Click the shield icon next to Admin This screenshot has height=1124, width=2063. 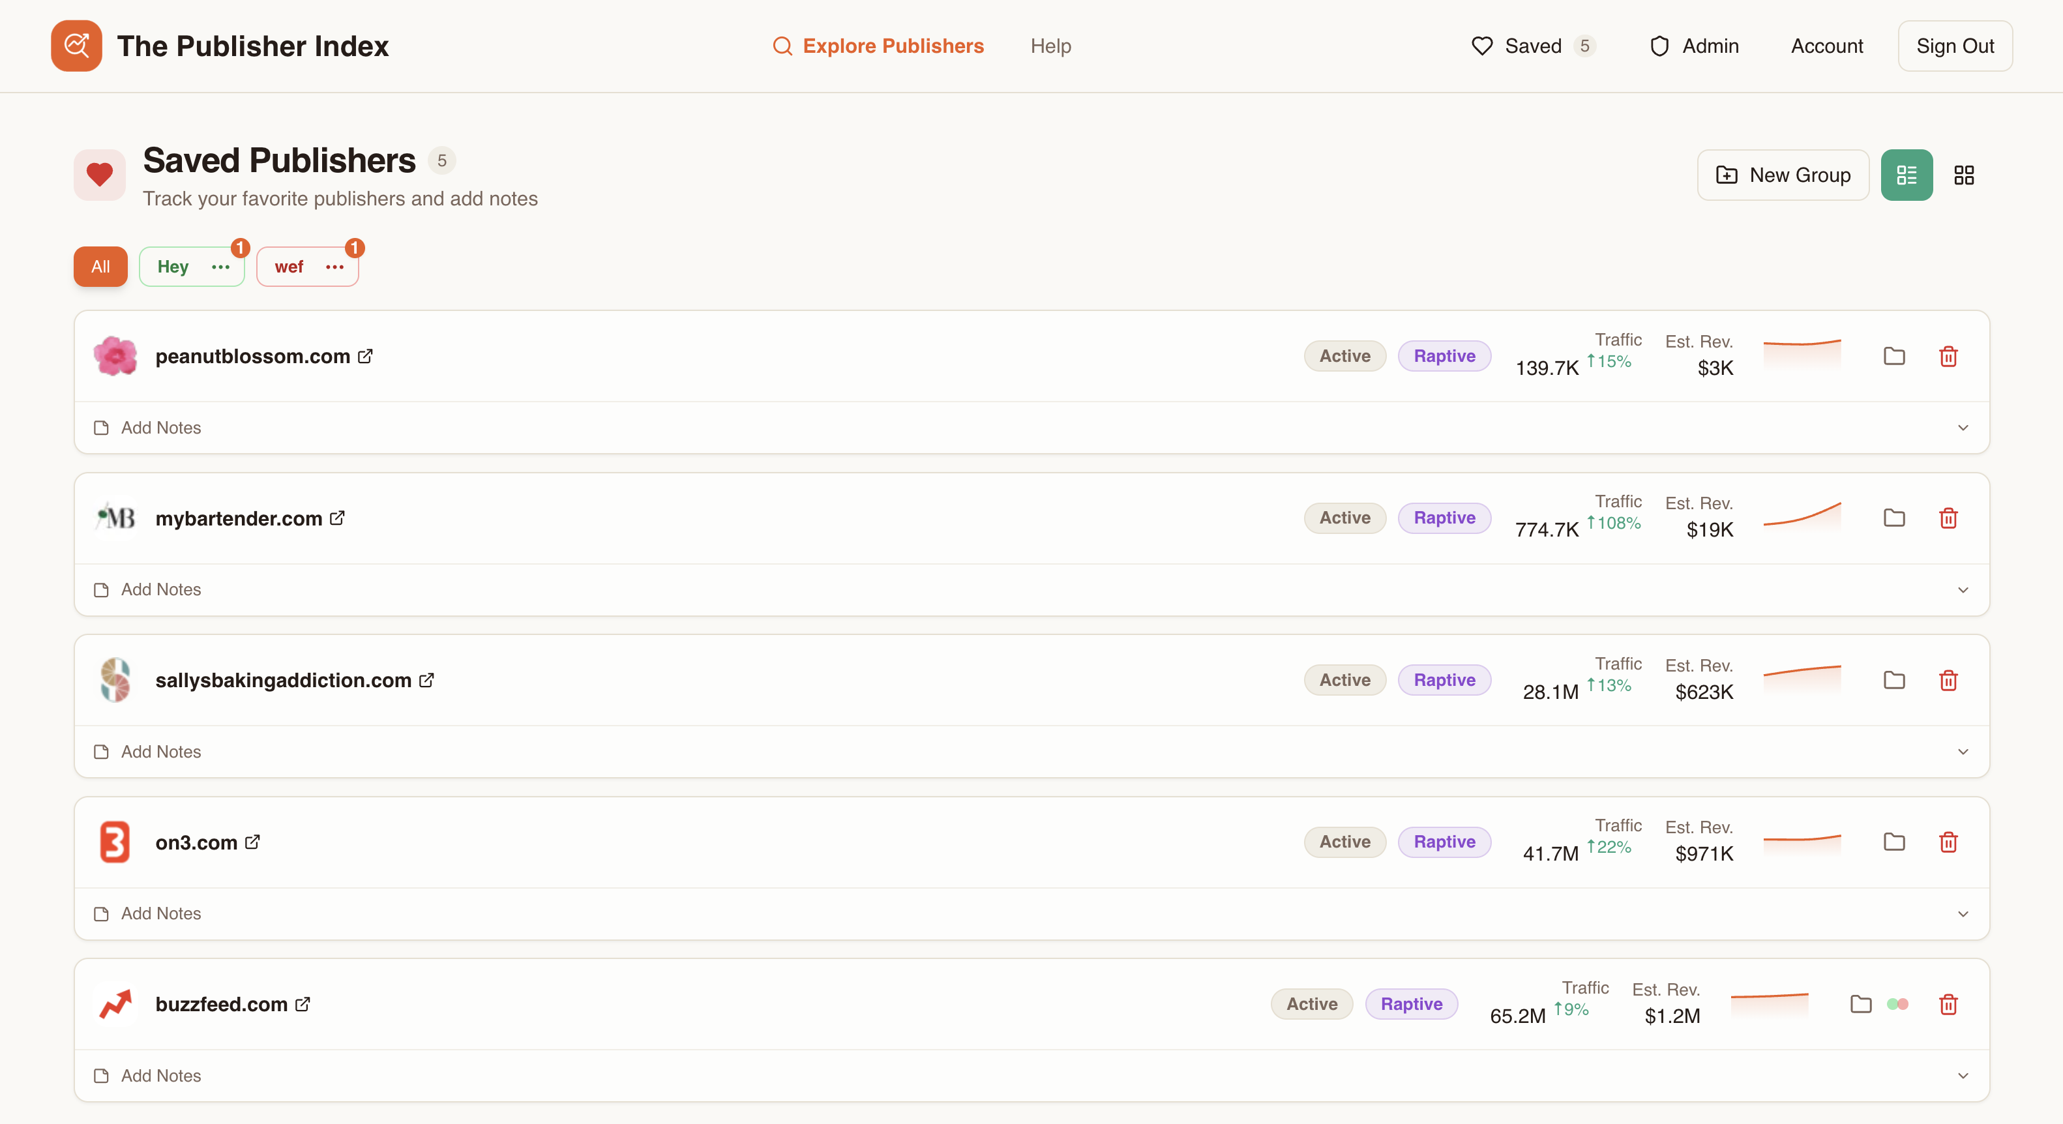point(1659,46)
